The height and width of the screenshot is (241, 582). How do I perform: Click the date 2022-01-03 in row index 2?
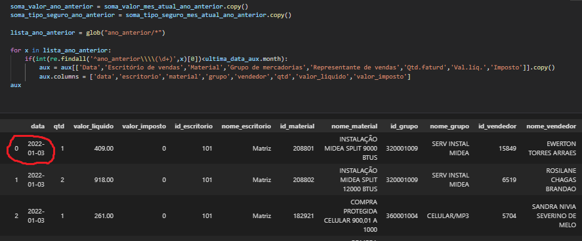pos(36,216)
